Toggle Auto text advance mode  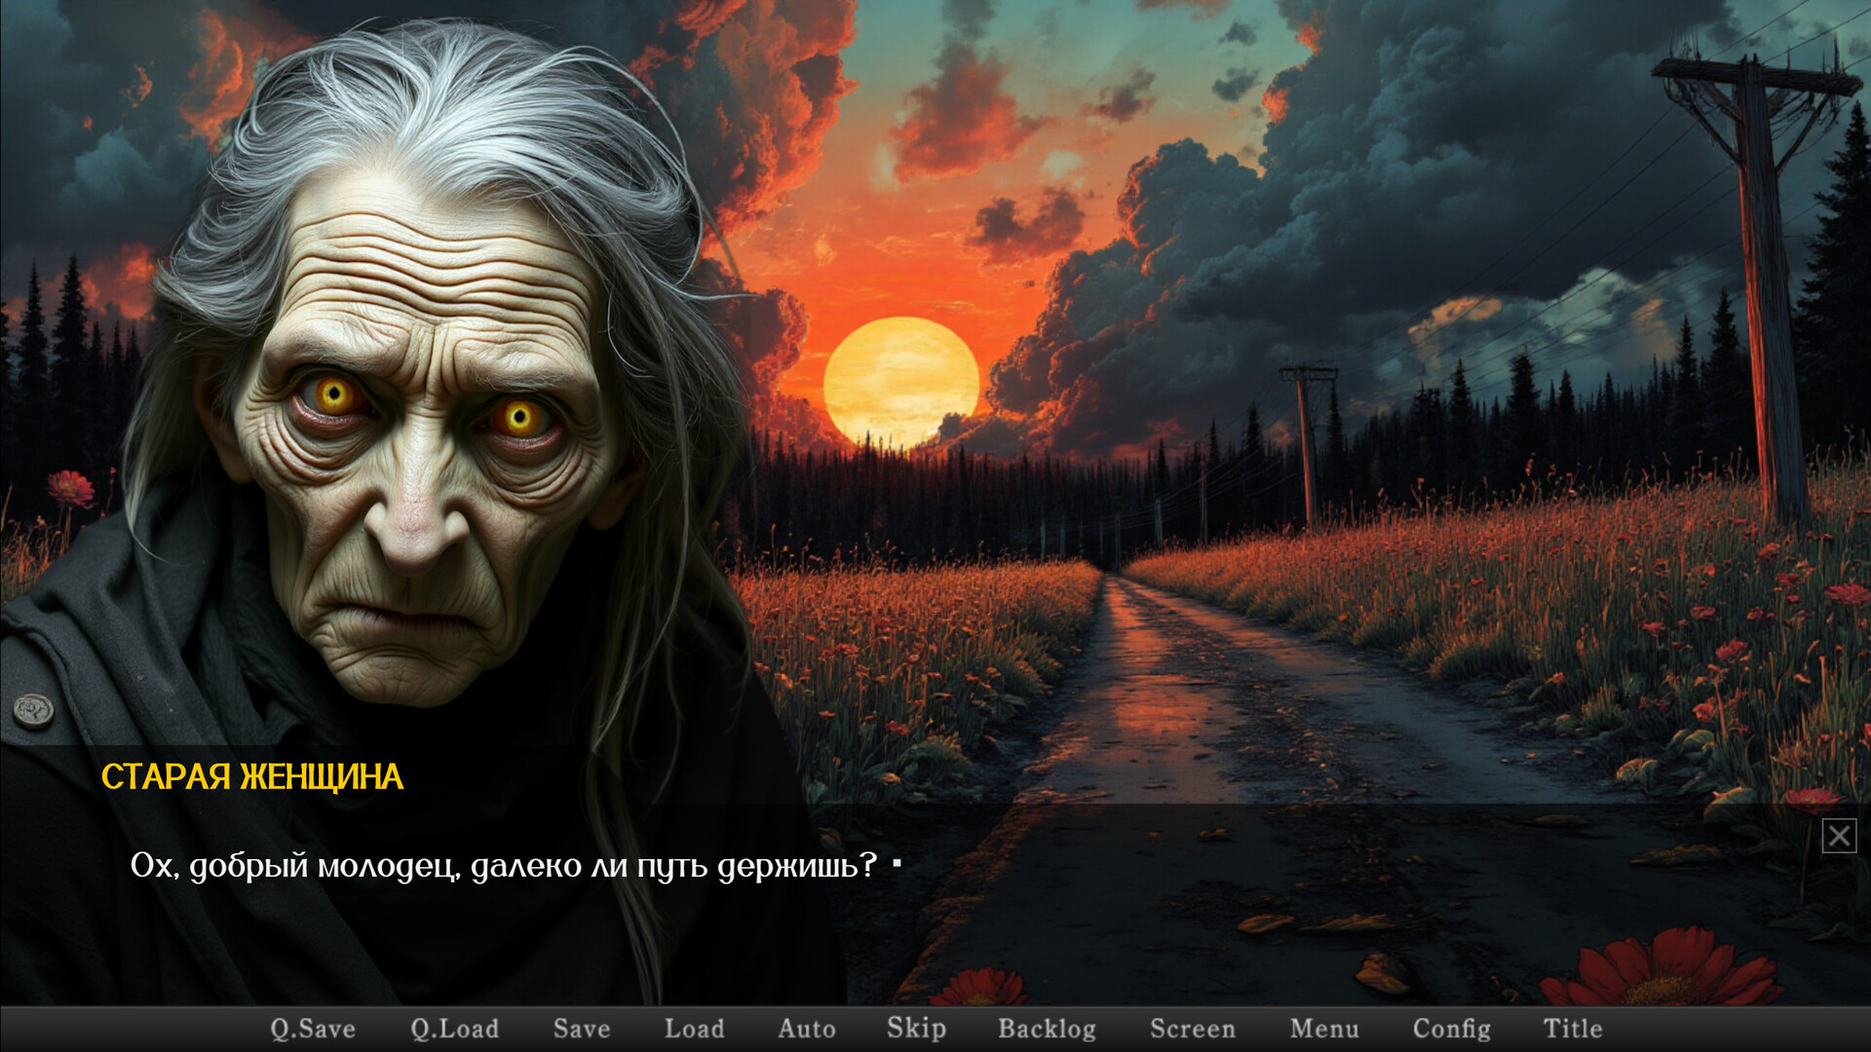(x=806, y=1029)
